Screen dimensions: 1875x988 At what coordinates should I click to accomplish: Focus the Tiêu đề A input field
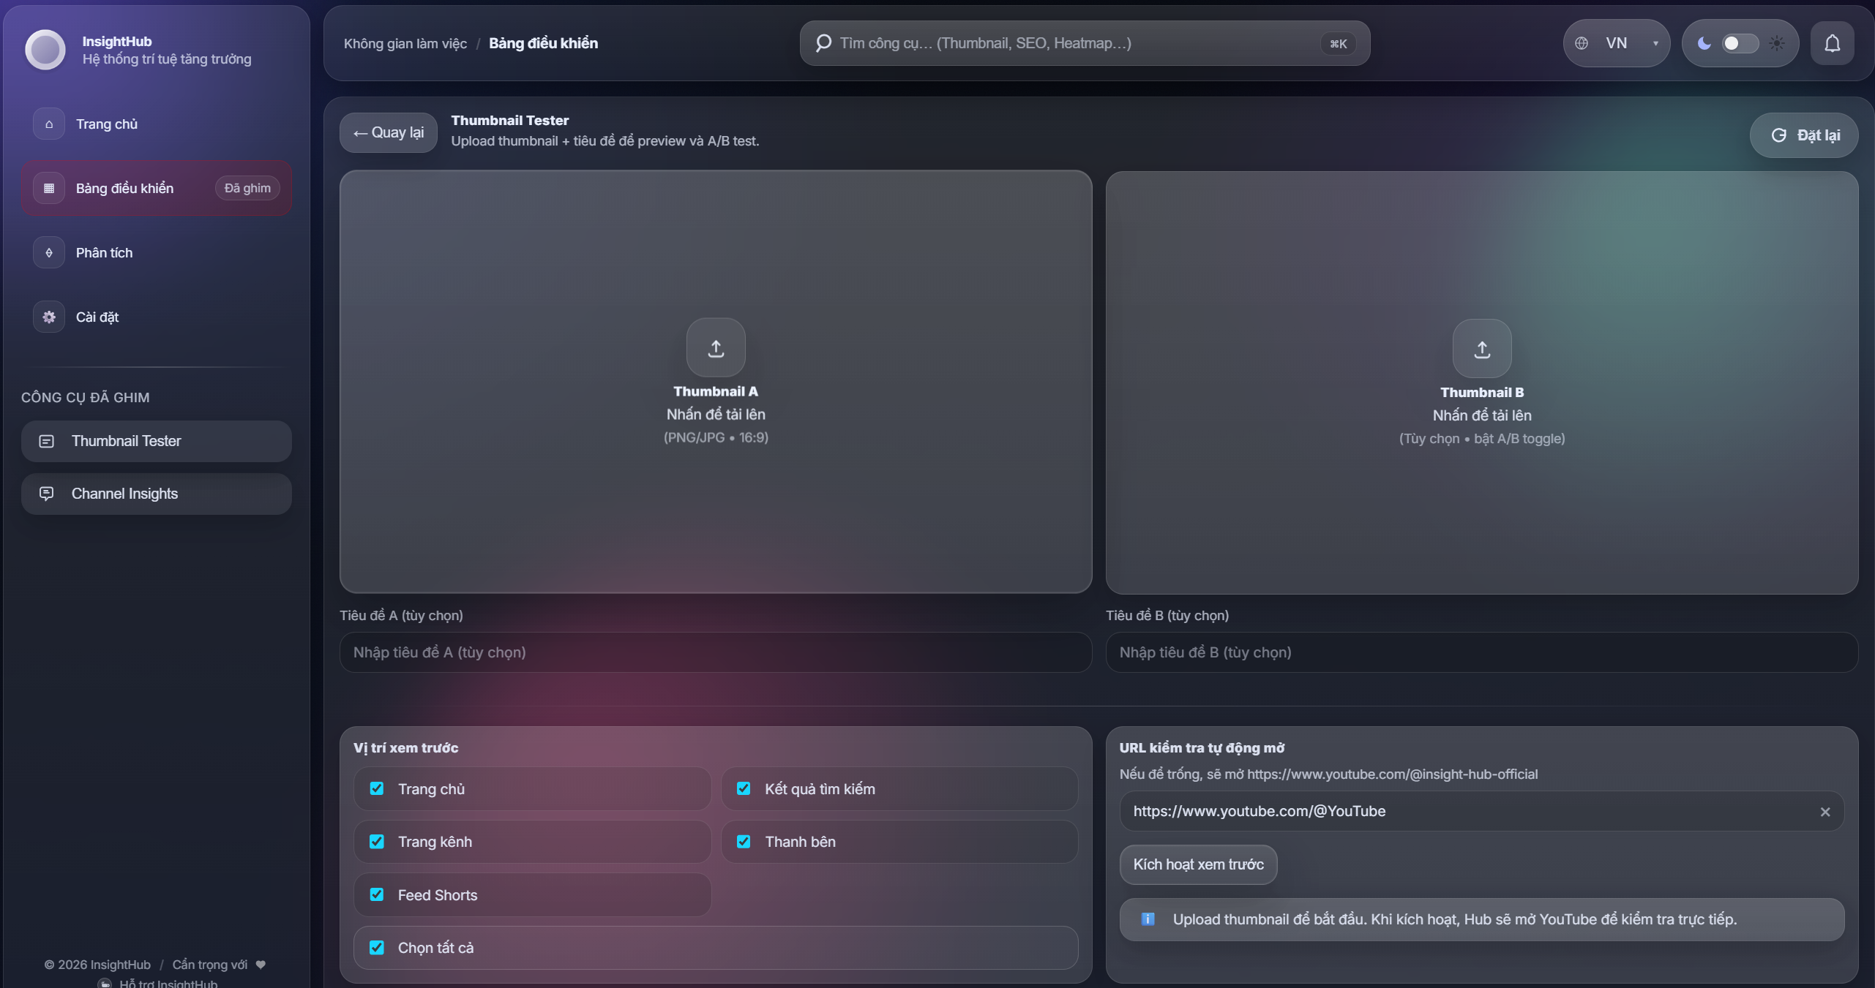point(716,652)
